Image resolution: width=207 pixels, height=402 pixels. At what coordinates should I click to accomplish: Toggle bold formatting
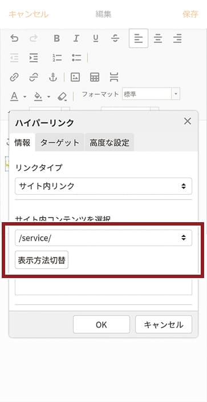point(56,38)
